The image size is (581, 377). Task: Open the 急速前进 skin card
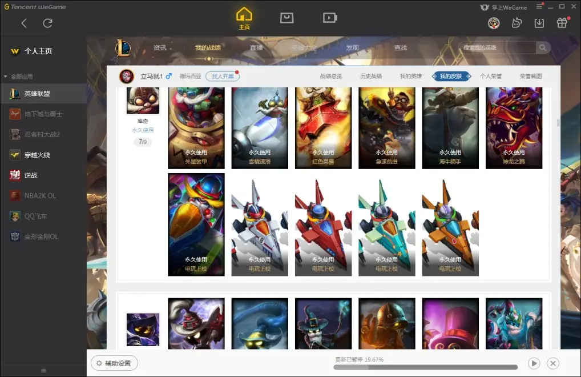[387, 128]
